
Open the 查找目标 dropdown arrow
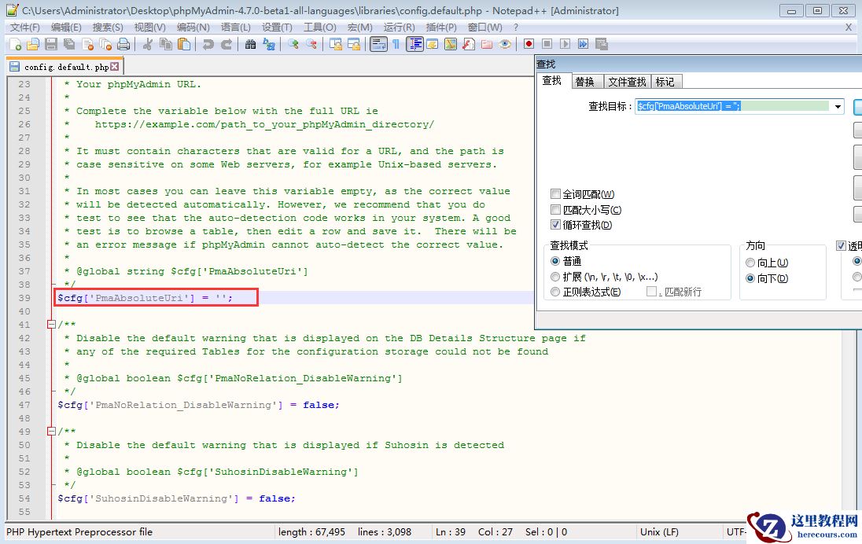coord(838,106)
